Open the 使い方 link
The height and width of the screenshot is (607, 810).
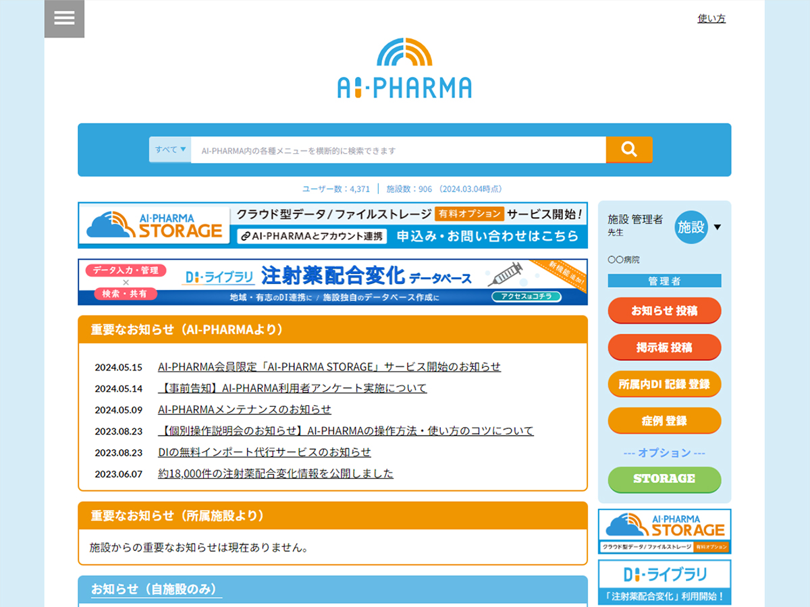tap(711, 19)
